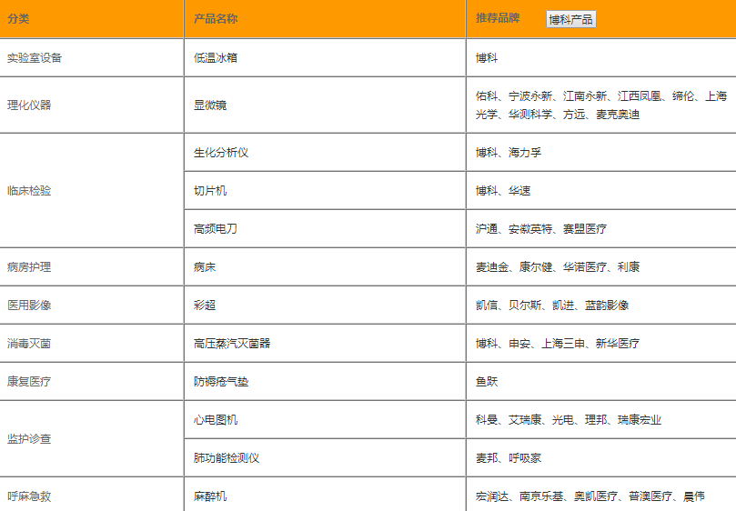Select the 切片机 product cell
The width and height of the screenshot is (736, 511).
[x=325, y=191]
